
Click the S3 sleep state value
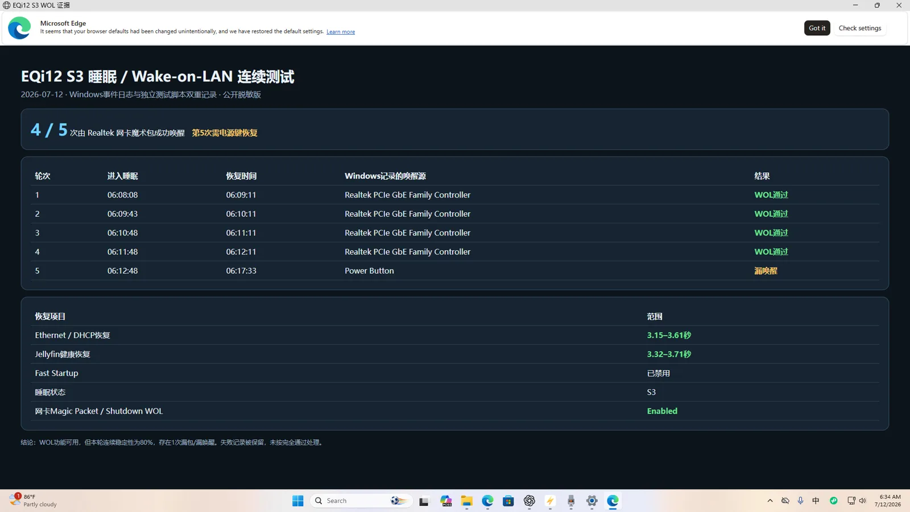[x=651, y=392]
